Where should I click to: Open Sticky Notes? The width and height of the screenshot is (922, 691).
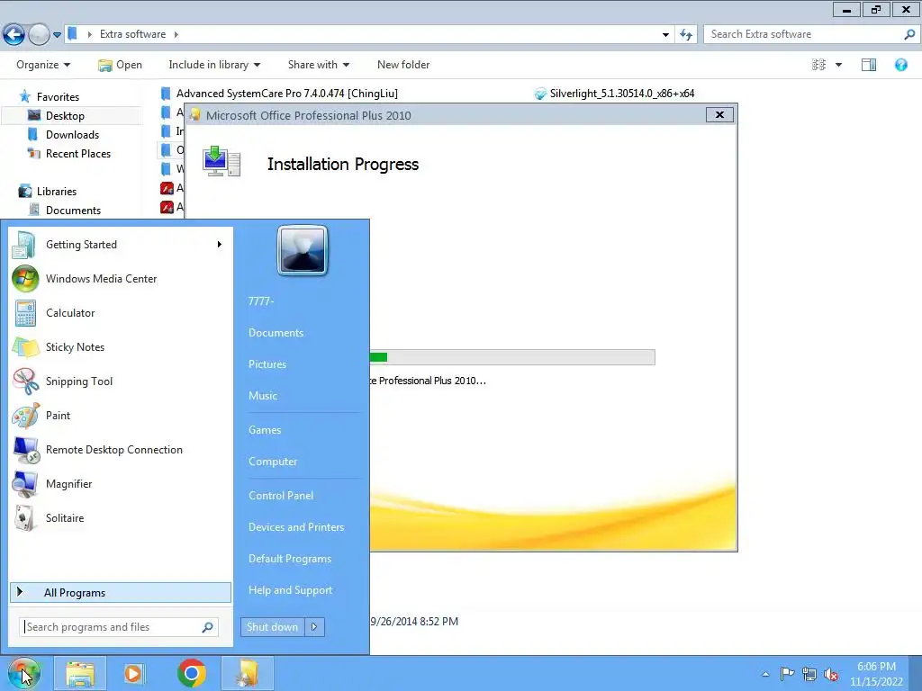tap(121, 346)
